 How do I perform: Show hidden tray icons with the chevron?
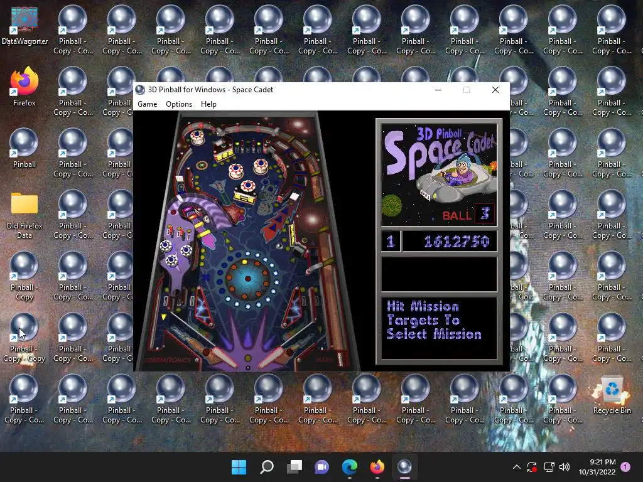[x=517, y=467]
